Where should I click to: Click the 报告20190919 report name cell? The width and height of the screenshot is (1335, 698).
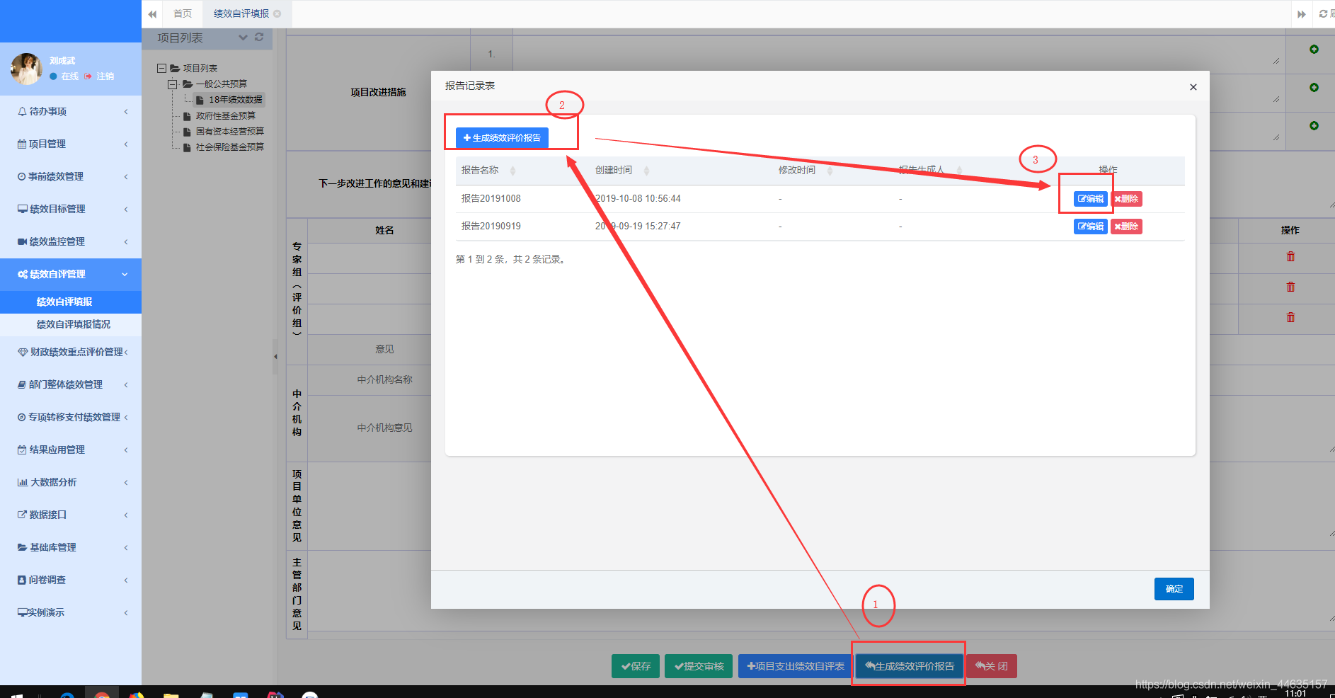(x=491, y=227)
